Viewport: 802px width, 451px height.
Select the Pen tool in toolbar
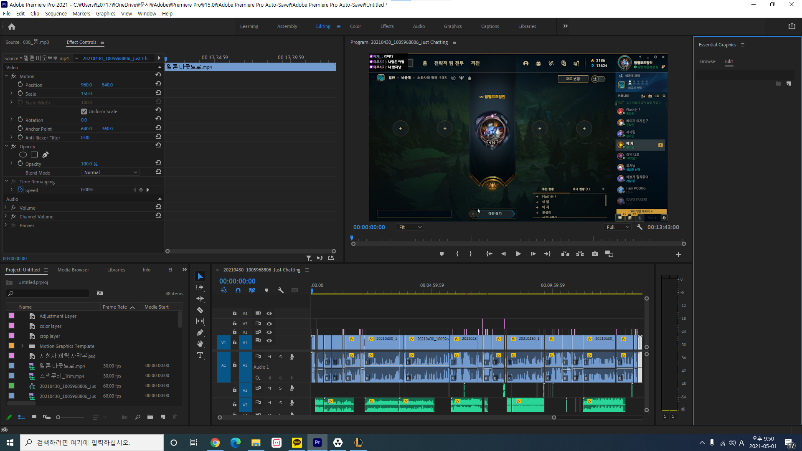click(200, 332)
